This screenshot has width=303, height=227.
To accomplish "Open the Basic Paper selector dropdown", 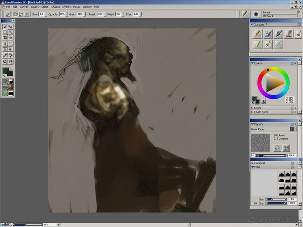I will pyautogui.click(x=292, y=129).
